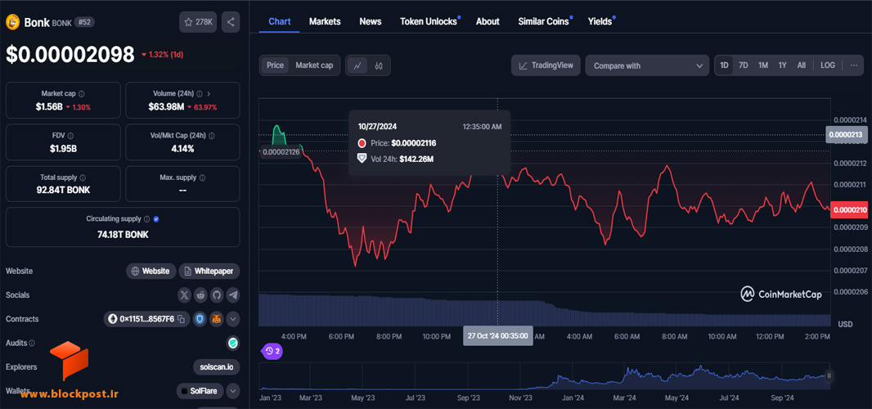This screenshot has width=872, height=409.
Task: Switch to candlestick chart view icon
Action: tap(379, 65)
